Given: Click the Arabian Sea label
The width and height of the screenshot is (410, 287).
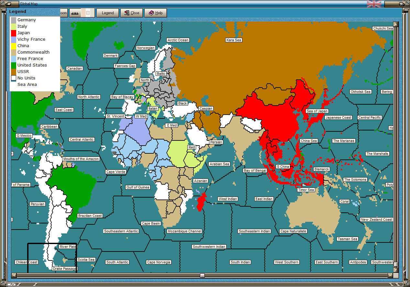Looking at the screenshot, I should (x=219, y=164).
